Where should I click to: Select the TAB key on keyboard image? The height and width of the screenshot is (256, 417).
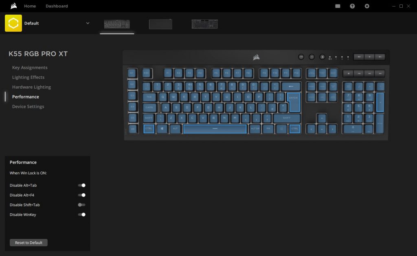[x=149, y=97]
